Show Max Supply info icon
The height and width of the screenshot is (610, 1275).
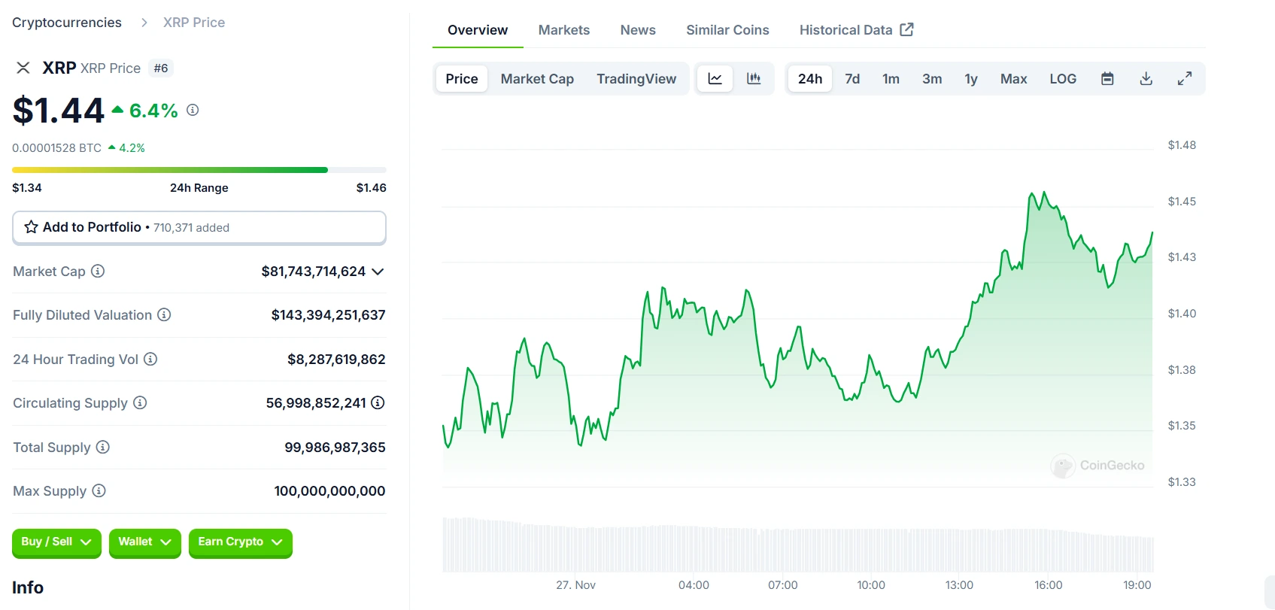(x=99, y=490)
